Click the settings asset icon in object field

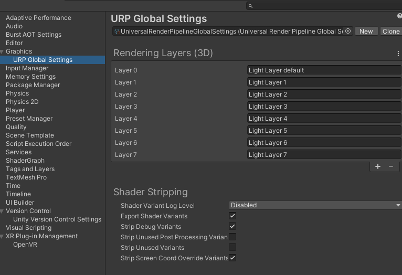click(117, 31)
